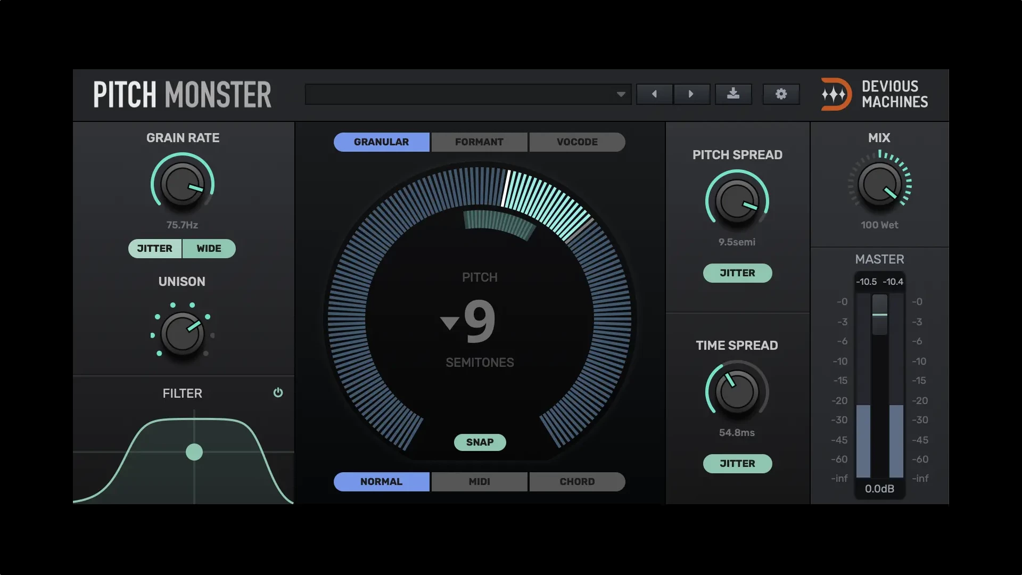This screenshot has width=1022, height=575.
Task: Click the Unison knob
Action: click(x=183, y=334)
